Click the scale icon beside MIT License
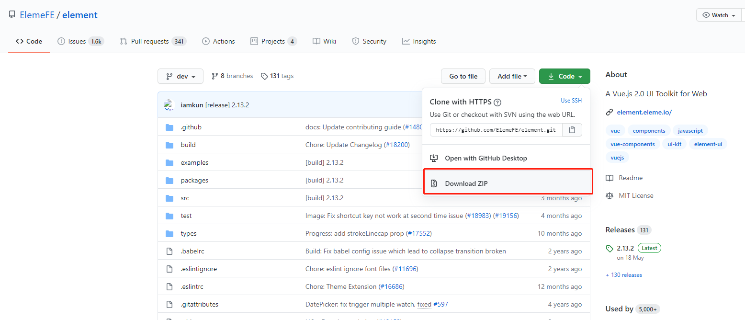This screenshot has height=320, width=745. click(x=610, y=195)
